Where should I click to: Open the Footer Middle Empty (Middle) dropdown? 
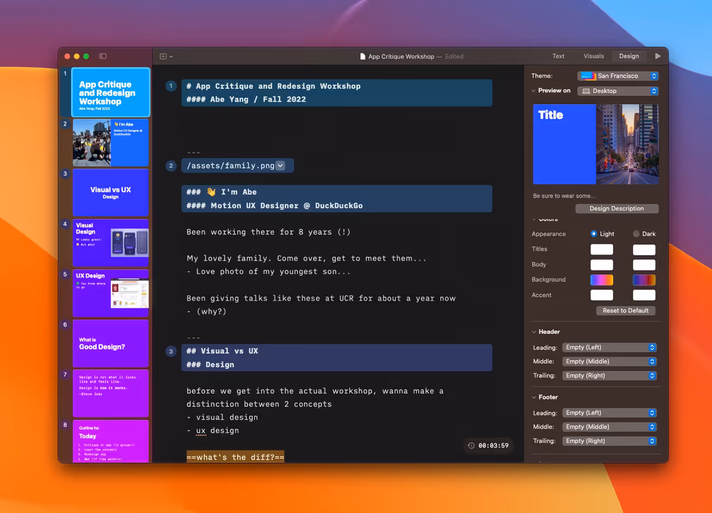(609, 426)
